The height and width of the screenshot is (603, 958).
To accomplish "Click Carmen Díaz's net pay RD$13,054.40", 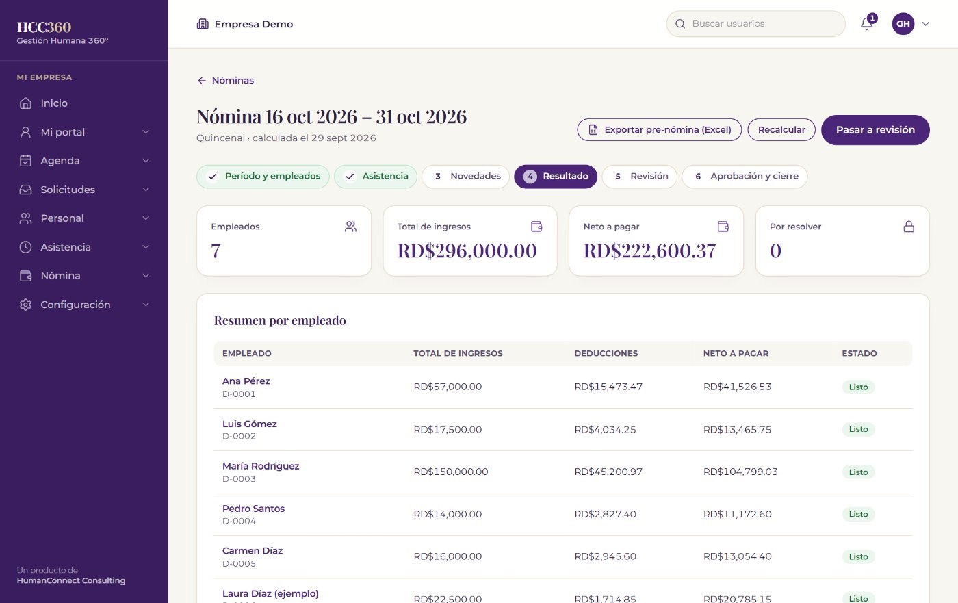I will click(738, 556).
